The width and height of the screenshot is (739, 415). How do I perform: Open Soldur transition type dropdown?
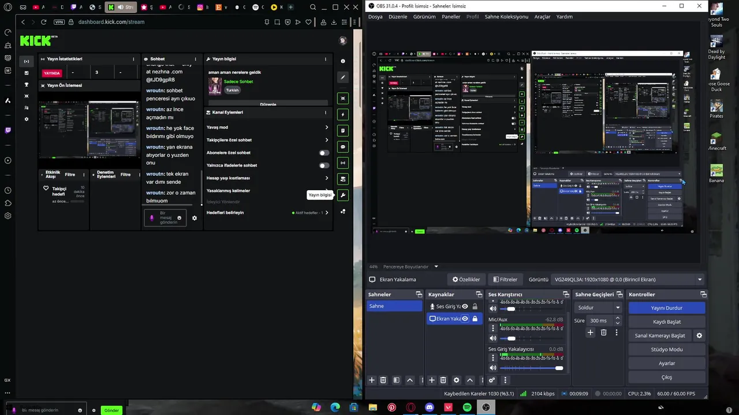598,308
